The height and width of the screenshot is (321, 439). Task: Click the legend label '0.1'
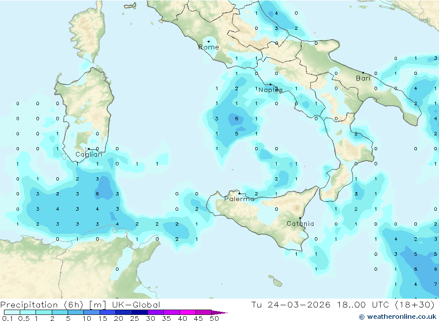point(7,318)
